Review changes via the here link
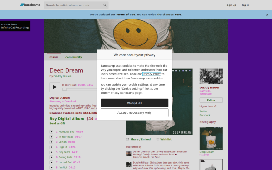This screenshot has width=272, height=170. click(x=178, y=15)
